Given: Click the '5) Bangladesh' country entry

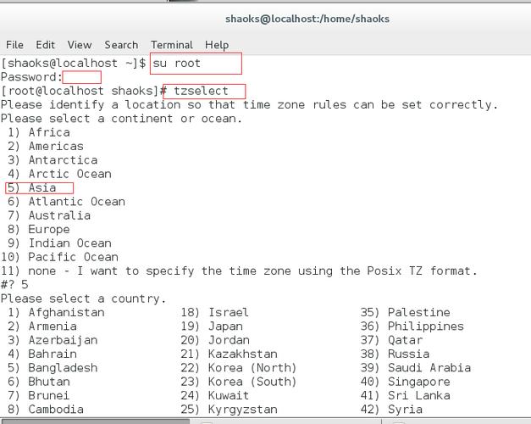Looking at the screenshot, I should click(53, 368).
